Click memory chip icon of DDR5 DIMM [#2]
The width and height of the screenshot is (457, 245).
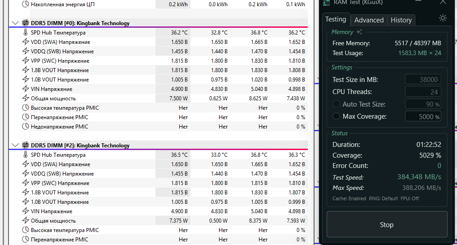[26, 145]
